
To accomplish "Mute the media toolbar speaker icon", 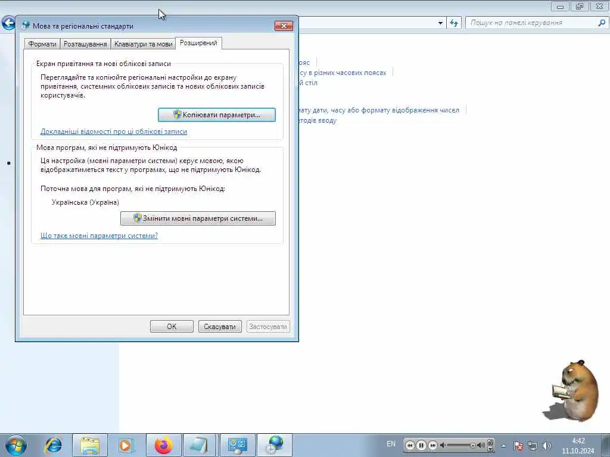I will coord(443,445).
